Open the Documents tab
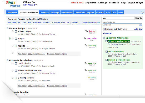Viewport: 145px width, 103px height. 67,13
